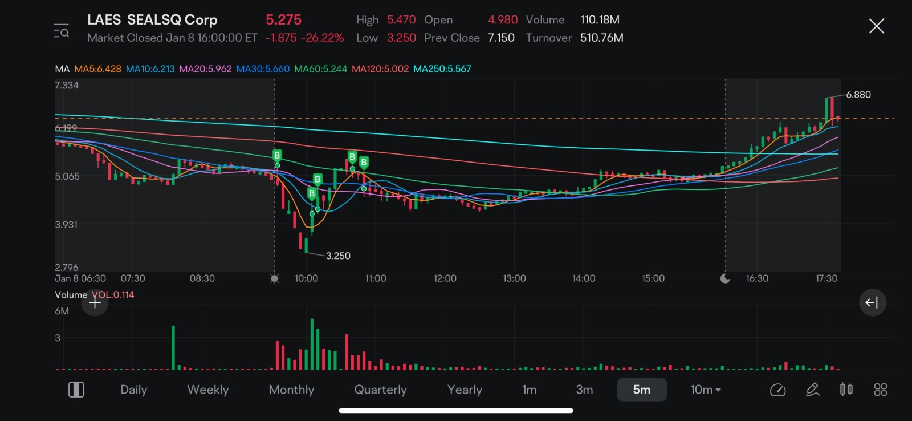Image resolution: width=912 pixels, height=421 pixels.
Task: Switch to the Quarterly timeframe
Action: [381, 390]
